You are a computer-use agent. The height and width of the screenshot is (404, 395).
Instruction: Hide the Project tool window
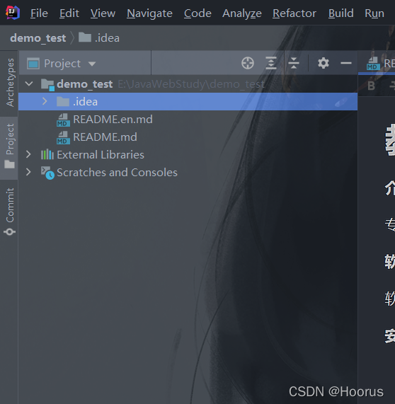click(x=345, y=63)
